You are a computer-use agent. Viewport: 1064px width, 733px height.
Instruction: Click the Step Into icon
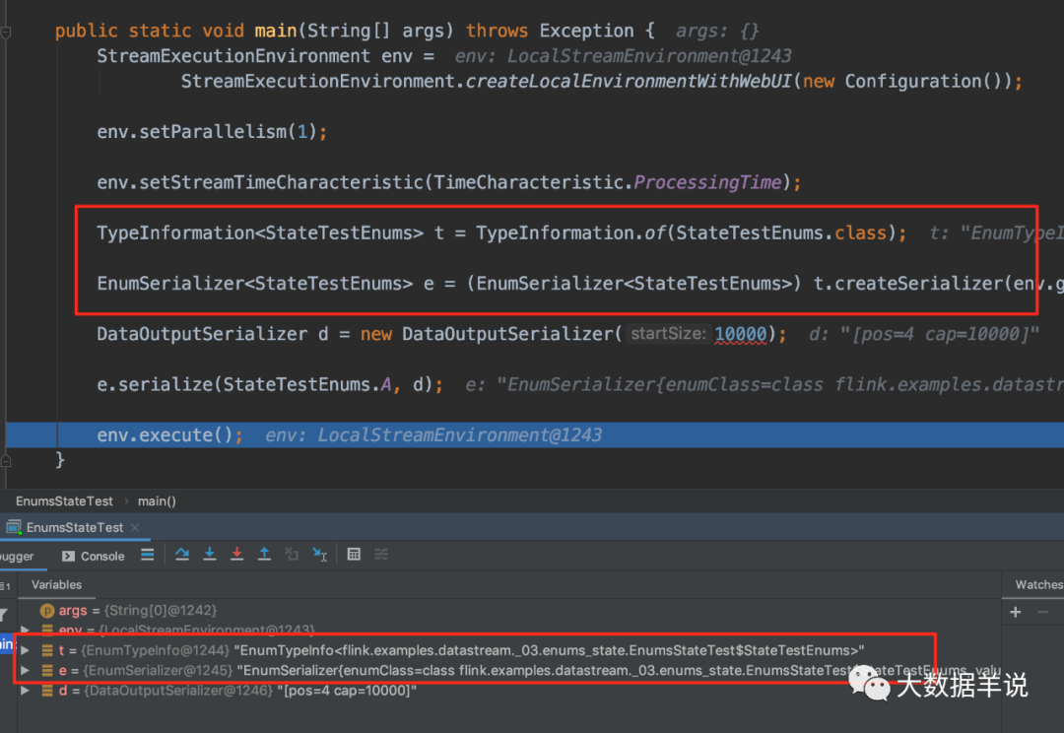pyautogui.click(x=210, y=555)
